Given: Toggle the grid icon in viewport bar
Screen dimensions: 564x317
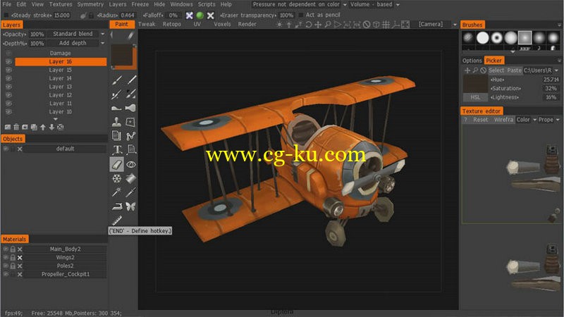Looking at the screenshot, I should [x=386, y=25].
